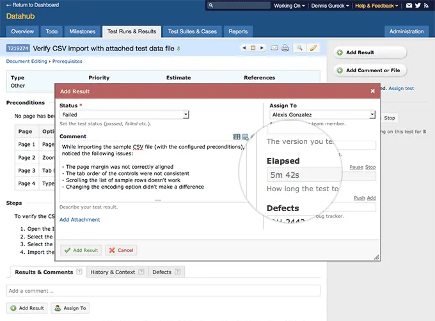Click the dialog resize grip corner

376,257
